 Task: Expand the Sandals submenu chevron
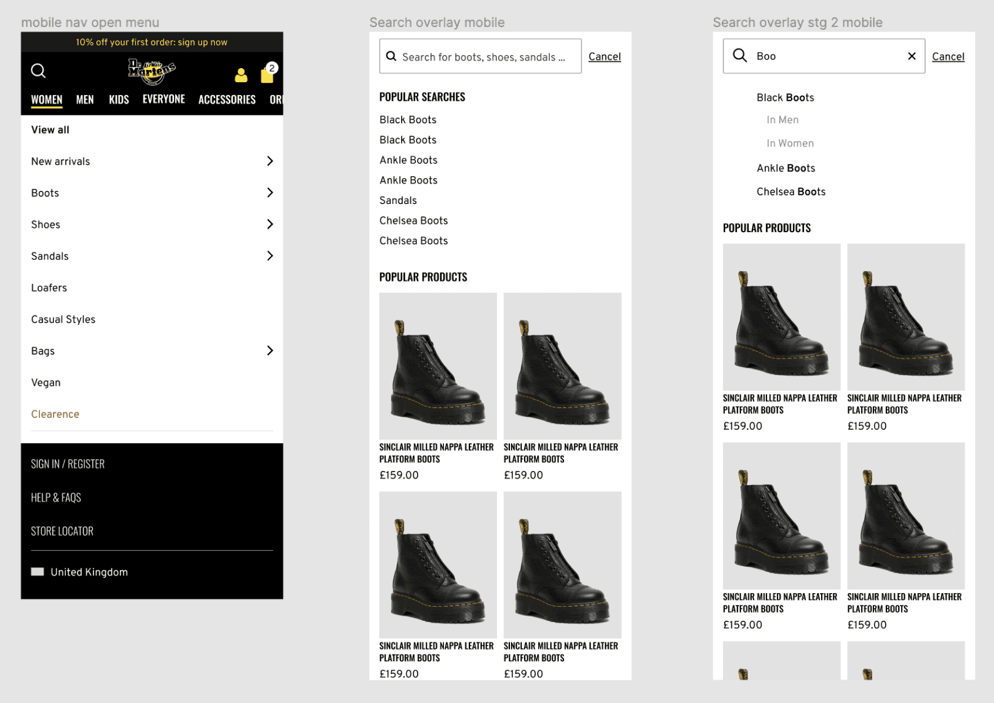coord(270,256)
